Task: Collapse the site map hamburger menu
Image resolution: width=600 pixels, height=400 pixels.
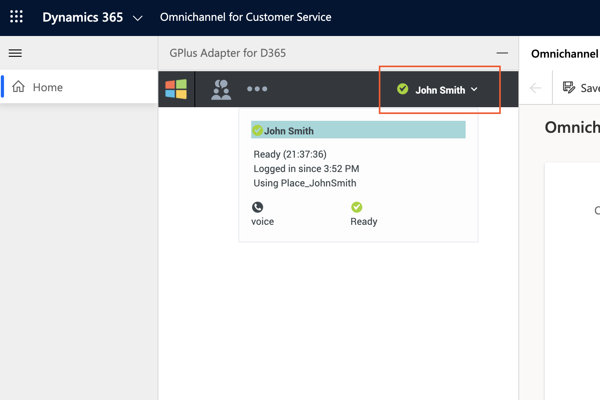Action: 15,53
